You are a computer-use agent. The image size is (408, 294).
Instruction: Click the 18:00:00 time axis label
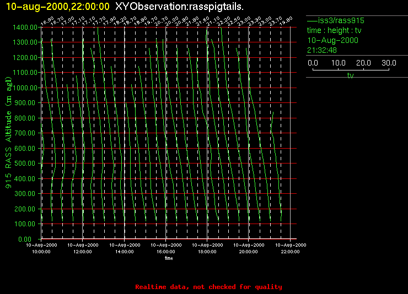[x=207, y=252]
